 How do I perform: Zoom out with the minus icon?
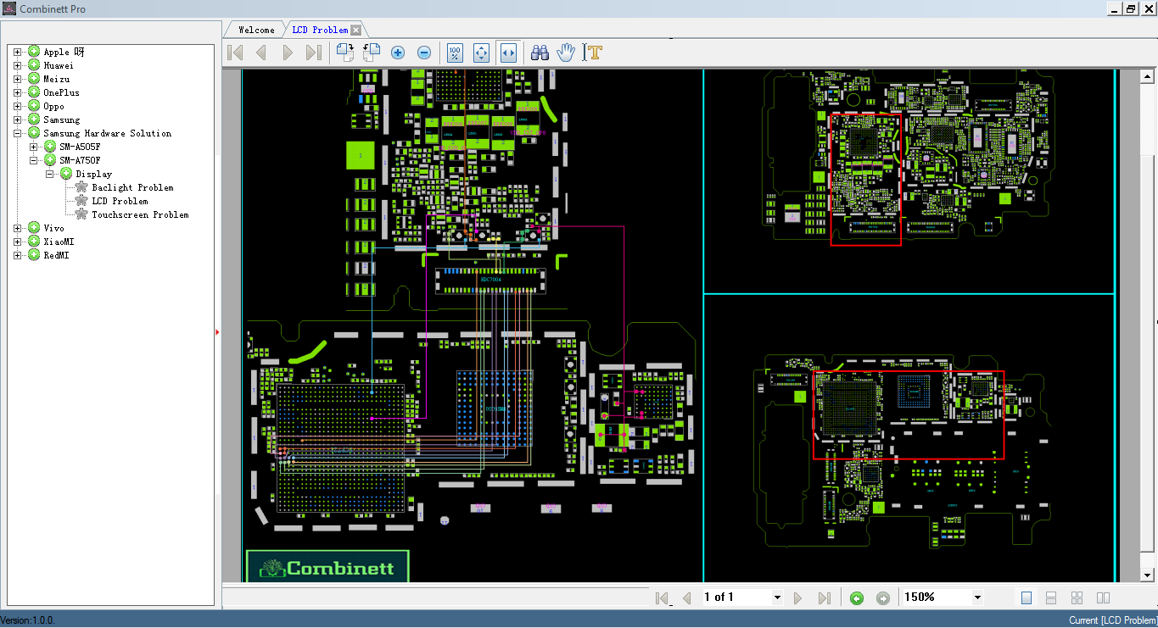coord(424,53)
